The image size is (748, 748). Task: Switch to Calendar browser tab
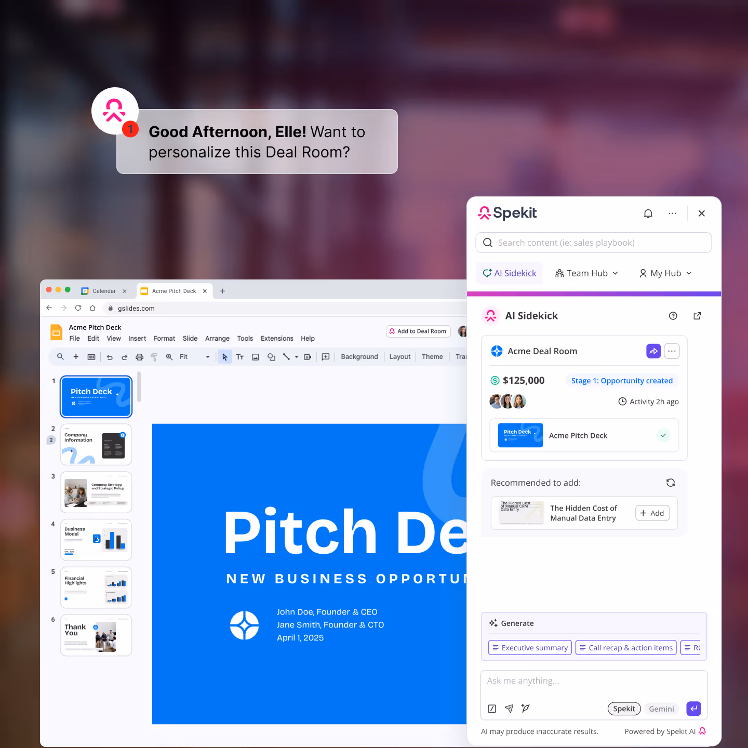click(x=104, y=291)
